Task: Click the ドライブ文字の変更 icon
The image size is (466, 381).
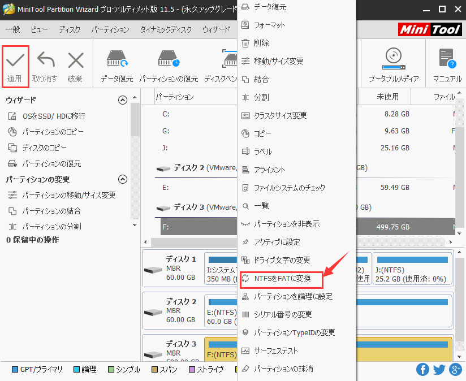Action: pos(245,260)
